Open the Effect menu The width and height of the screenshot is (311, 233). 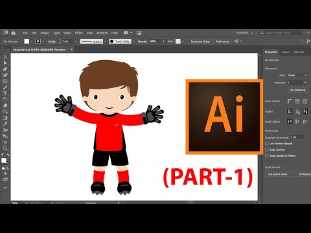coord(79,33)
